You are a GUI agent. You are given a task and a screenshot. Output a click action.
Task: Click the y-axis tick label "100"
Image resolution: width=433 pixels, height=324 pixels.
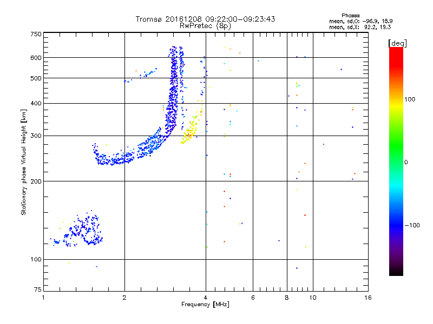(x=36, y=259)
